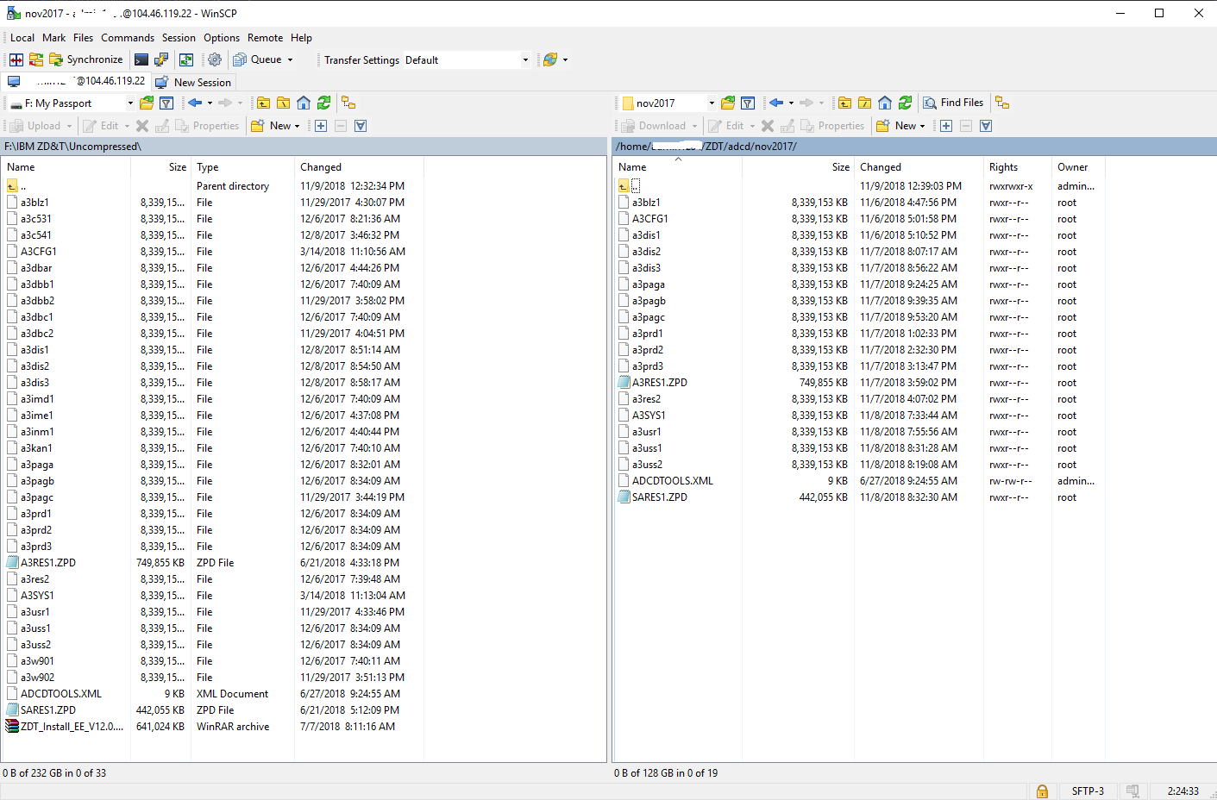Sort remote files by Rights column
The height and width of the screenshot is (800, 1217).
pos(1017,167)
